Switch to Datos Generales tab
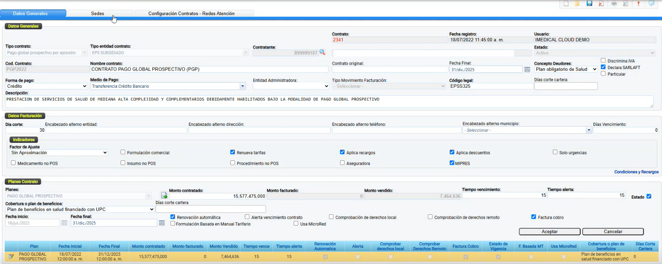Image resolution: width=662 pixels, height=264 pixels. pyautogui.click(x=33, y=13)
